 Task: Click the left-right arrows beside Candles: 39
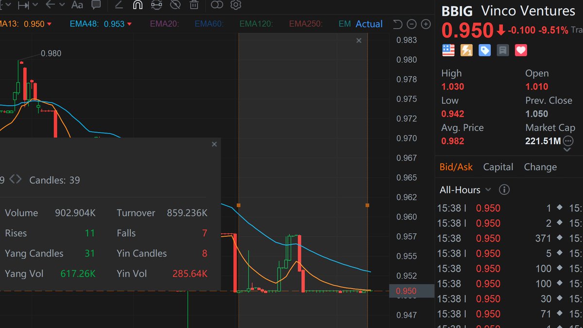tap(16, 179)
